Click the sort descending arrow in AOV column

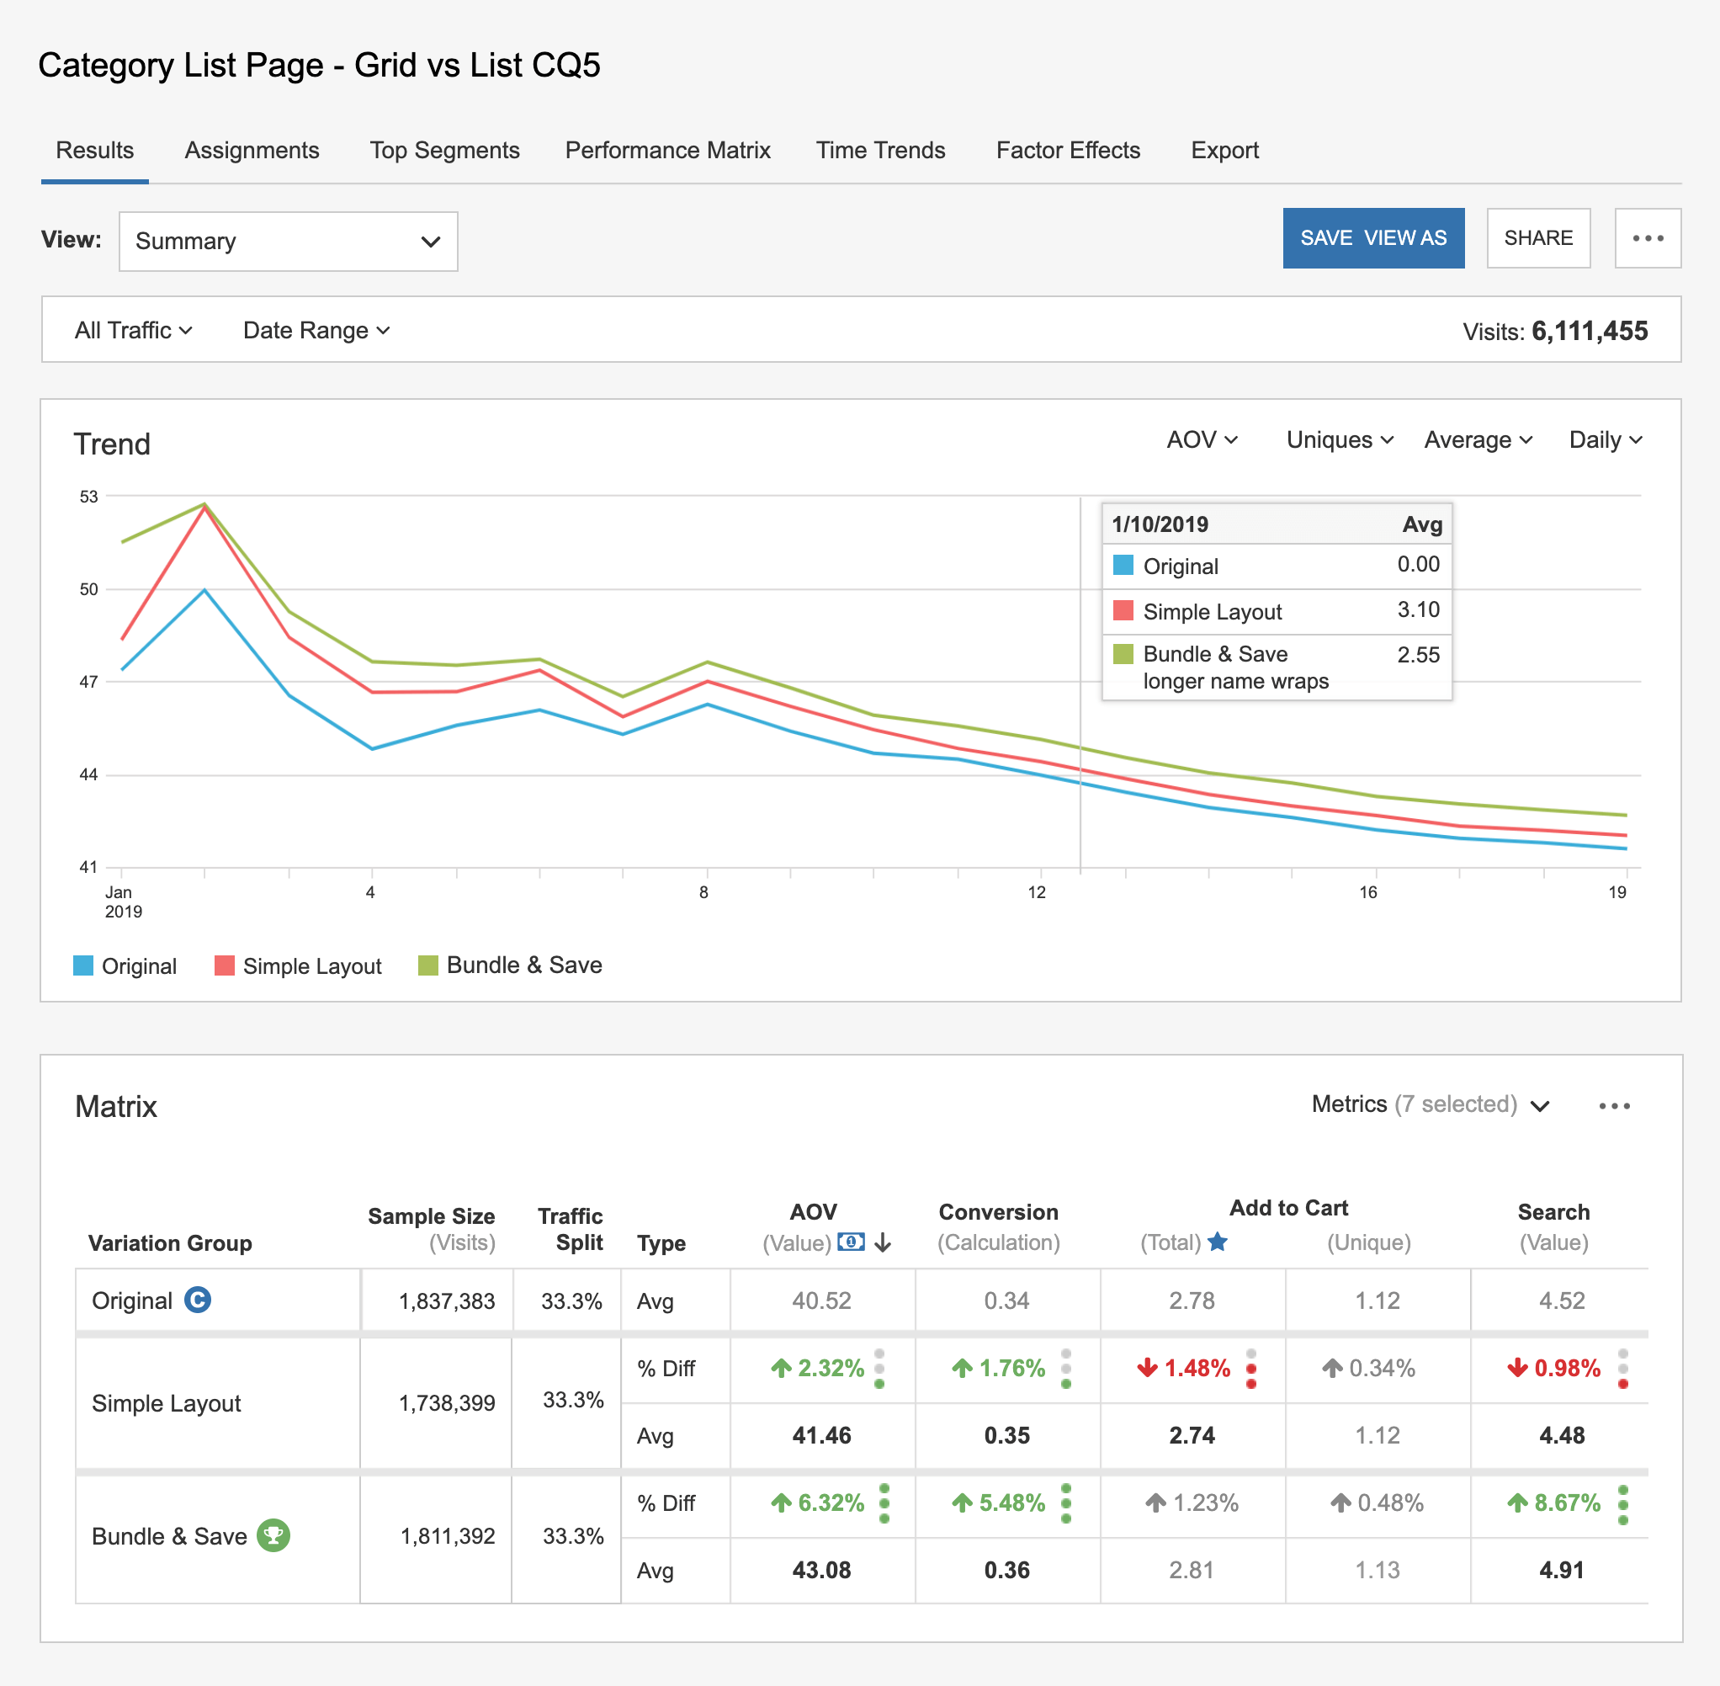[x=883, y=1242]
